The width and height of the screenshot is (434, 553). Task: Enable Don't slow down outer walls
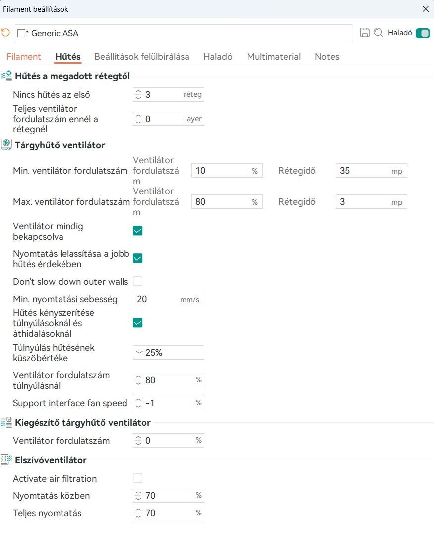pos(137,281)
